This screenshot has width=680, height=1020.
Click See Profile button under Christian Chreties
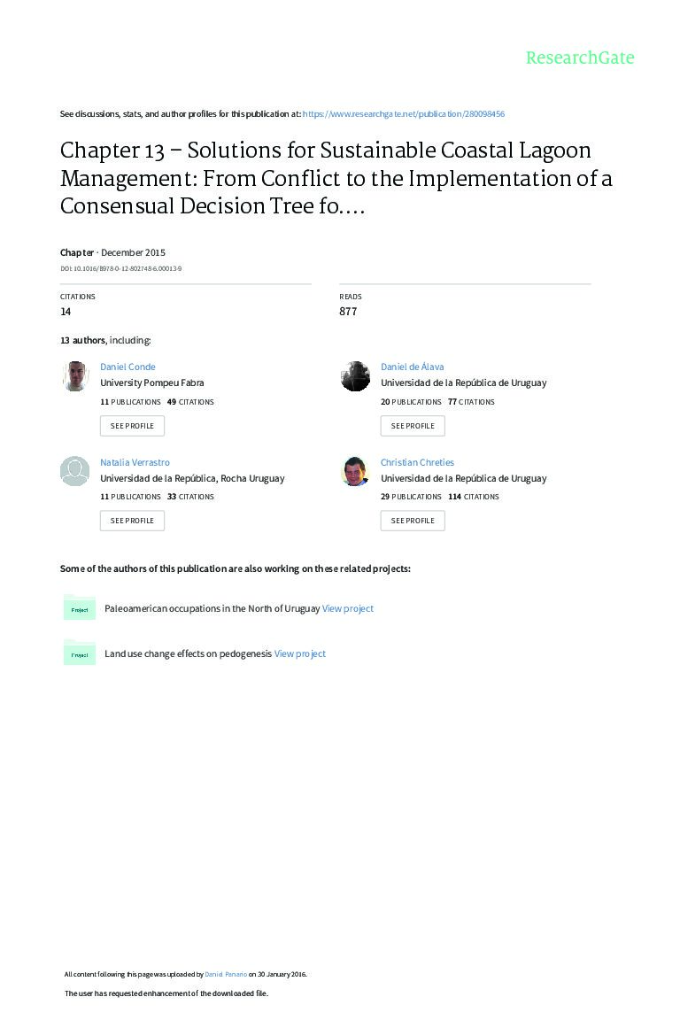click(413, 521)
